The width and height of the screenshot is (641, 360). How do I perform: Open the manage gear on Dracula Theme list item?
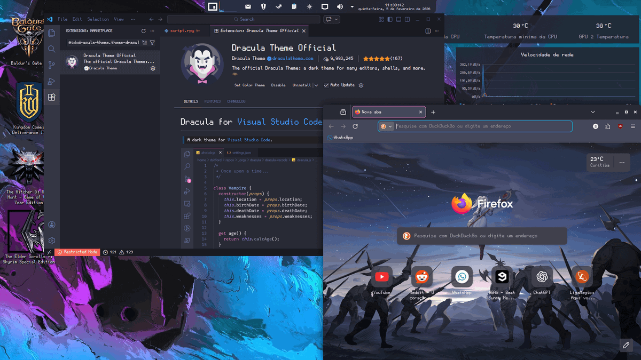pos(153,68)
